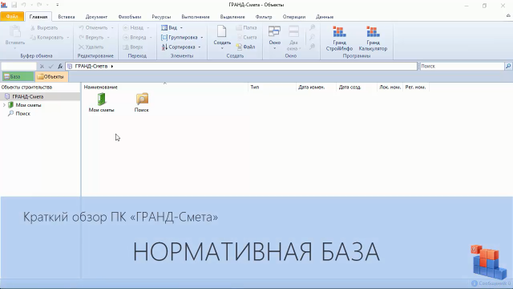Viewport: 513px width, 289px height.
Task: Sort by the Наименование column header
Action: pyautogui.click(x=164, y=88)
